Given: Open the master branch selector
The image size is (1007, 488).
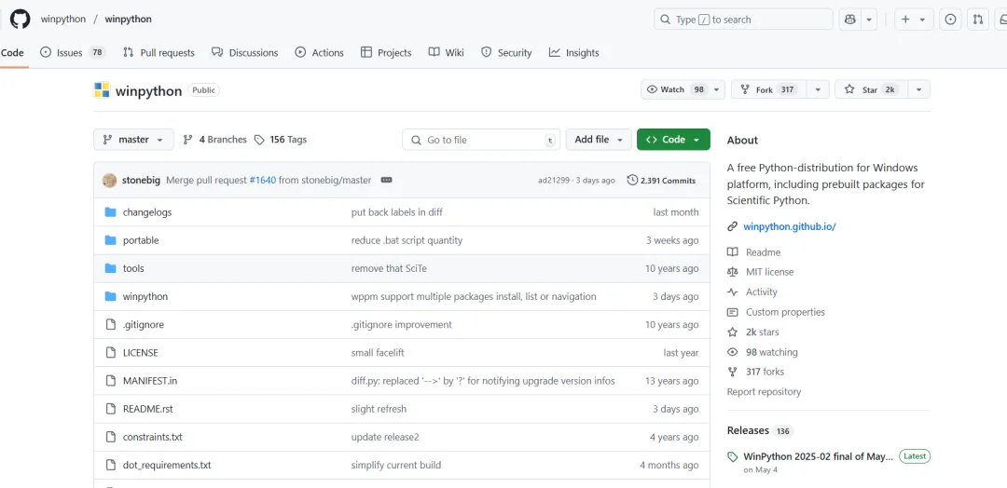Looking at the screenshot, I should (133, 139).
